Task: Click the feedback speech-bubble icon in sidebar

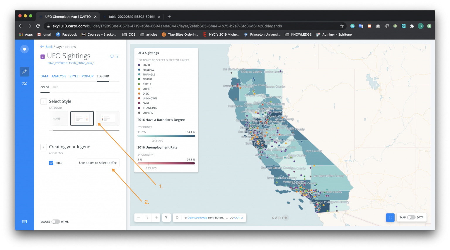Action: 24,222
